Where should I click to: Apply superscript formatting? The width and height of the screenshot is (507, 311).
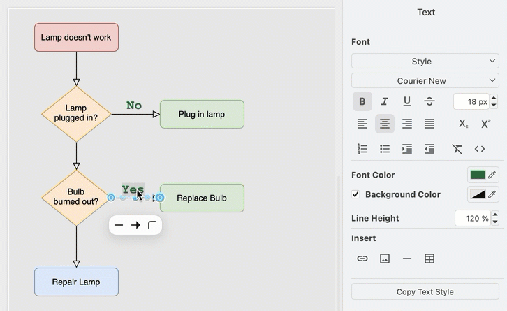click(x=485, y=124)
